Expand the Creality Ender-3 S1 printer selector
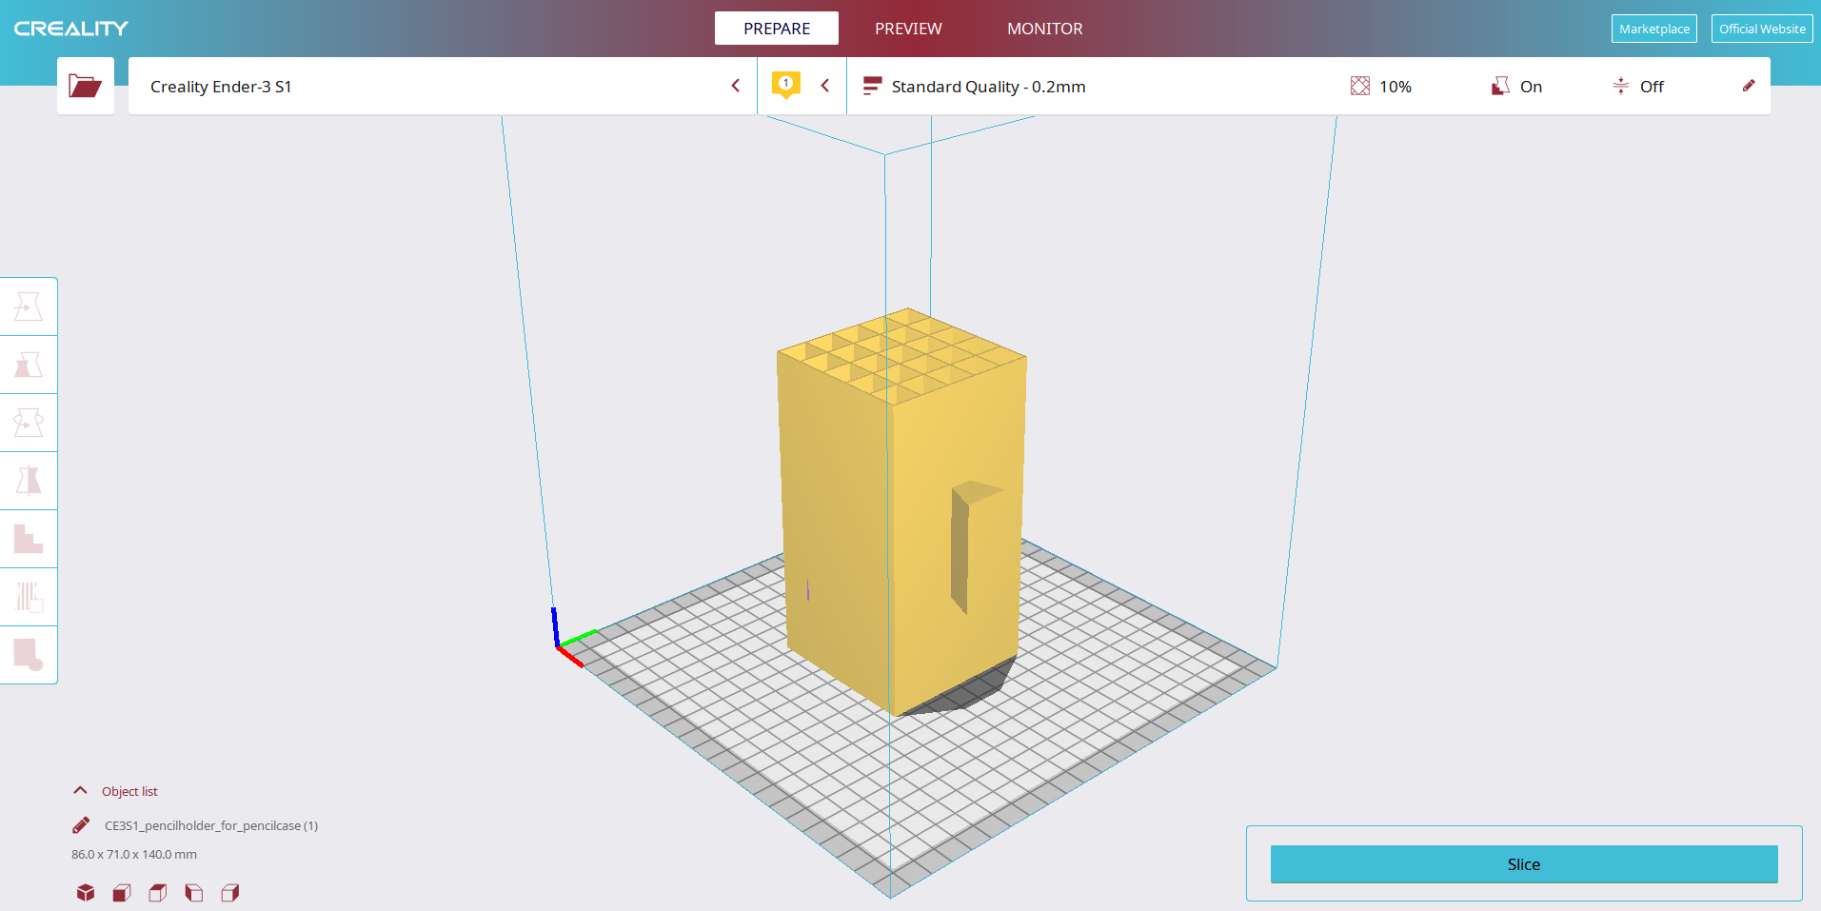Viewport: 1821px width, 911px height. [443, 86]
